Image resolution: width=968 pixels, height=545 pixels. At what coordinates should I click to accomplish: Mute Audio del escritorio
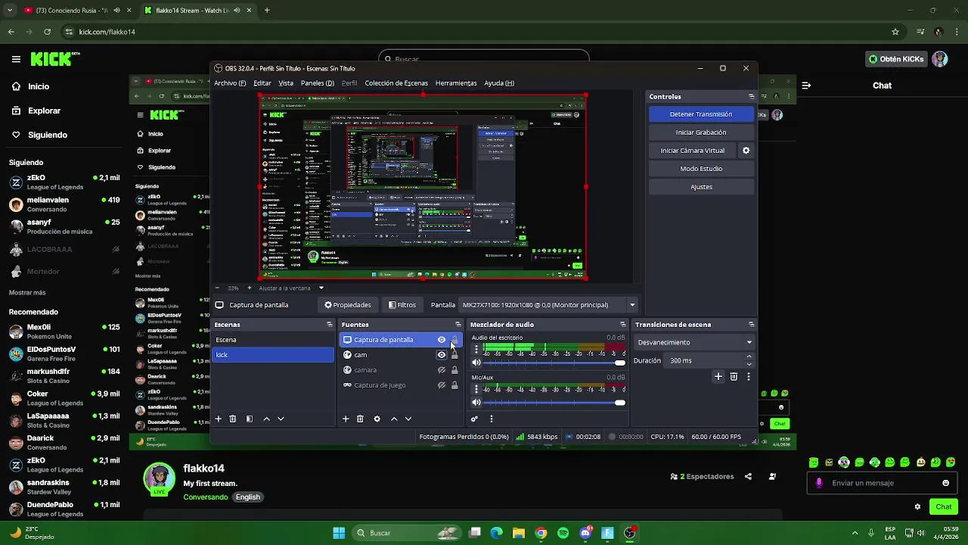coord(476,363)
